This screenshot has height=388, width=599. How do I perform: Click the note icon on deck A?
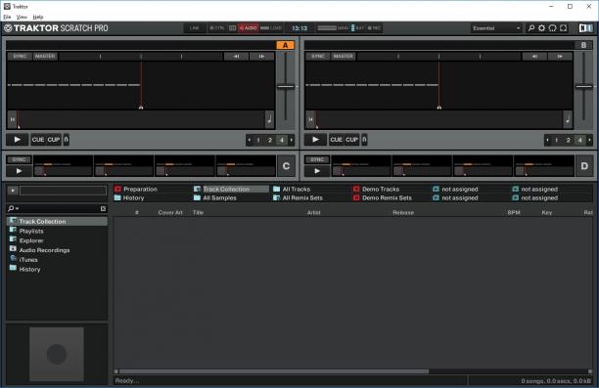[270, 119]
